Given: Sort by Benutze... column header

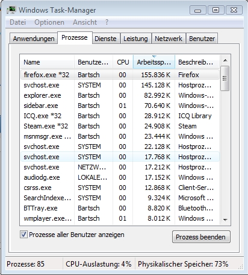Looking at the screenshot, I should coord(93,62).
